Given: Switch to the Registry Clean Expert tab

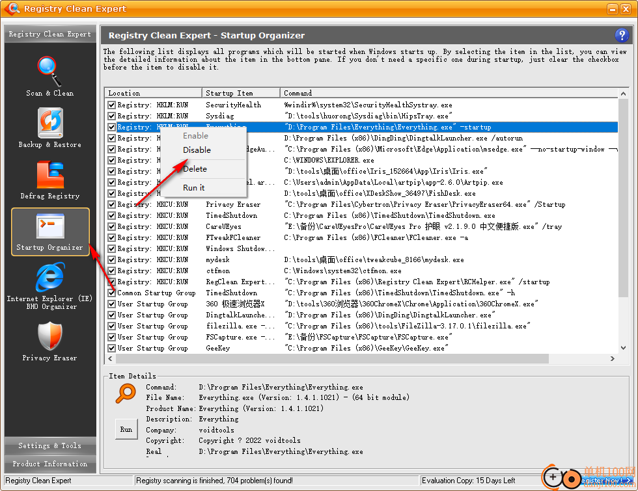Looking at the screenshot, I should (50, 34).
